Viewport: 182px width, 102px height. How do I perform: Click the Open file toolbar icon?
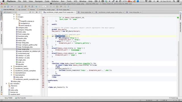pyautogui.click(x=2, y=7)
